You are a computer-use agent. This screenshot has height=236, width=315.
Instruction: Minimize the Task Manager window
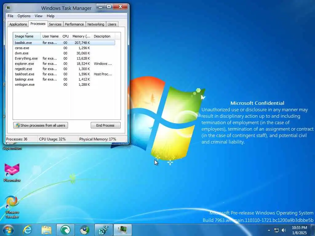pos(101,7)
